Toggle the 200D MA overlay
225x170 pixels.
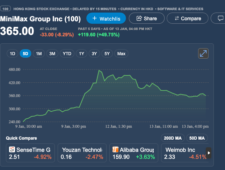[173, 138]
